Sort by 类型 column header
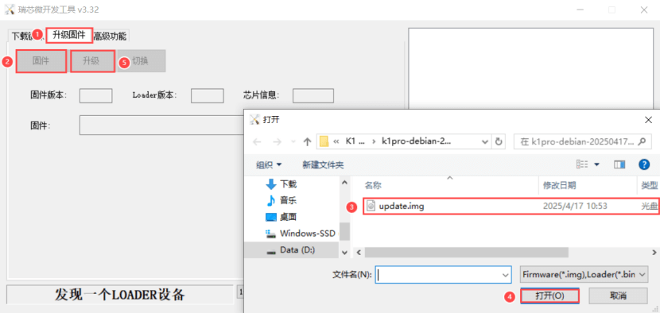The height and width of the screenshot is (313, 660). click(649, 186)
